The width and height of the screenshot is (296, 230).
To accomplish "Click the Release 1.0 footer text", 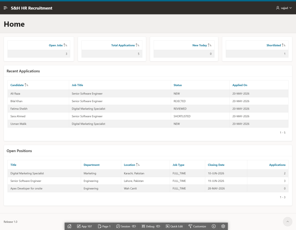I will (10, 222).
